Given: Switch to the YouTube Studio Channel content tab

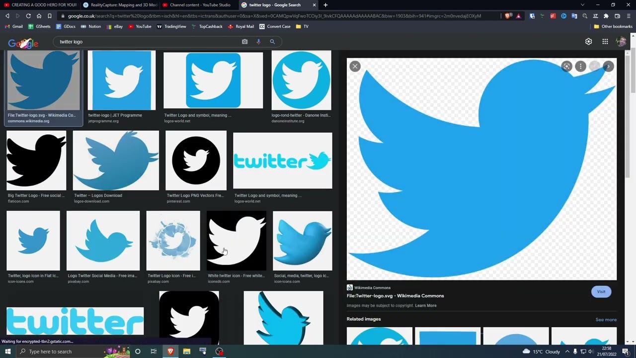Looking at the screenshot, I should (x=199, y=5).
